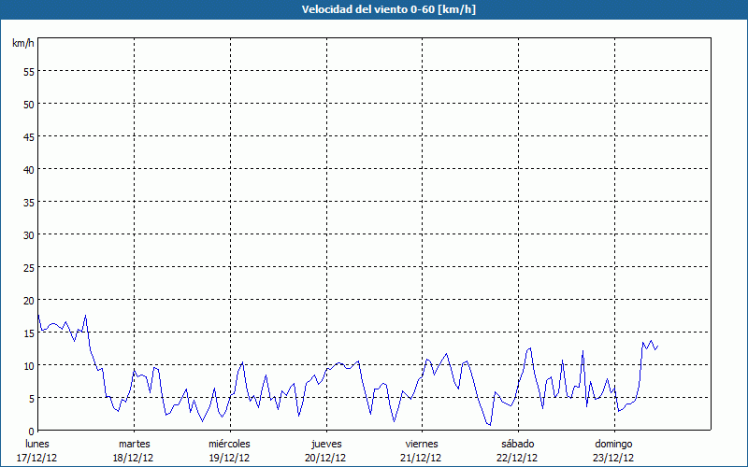Select the "martes" day label

[x=134, y=444]
